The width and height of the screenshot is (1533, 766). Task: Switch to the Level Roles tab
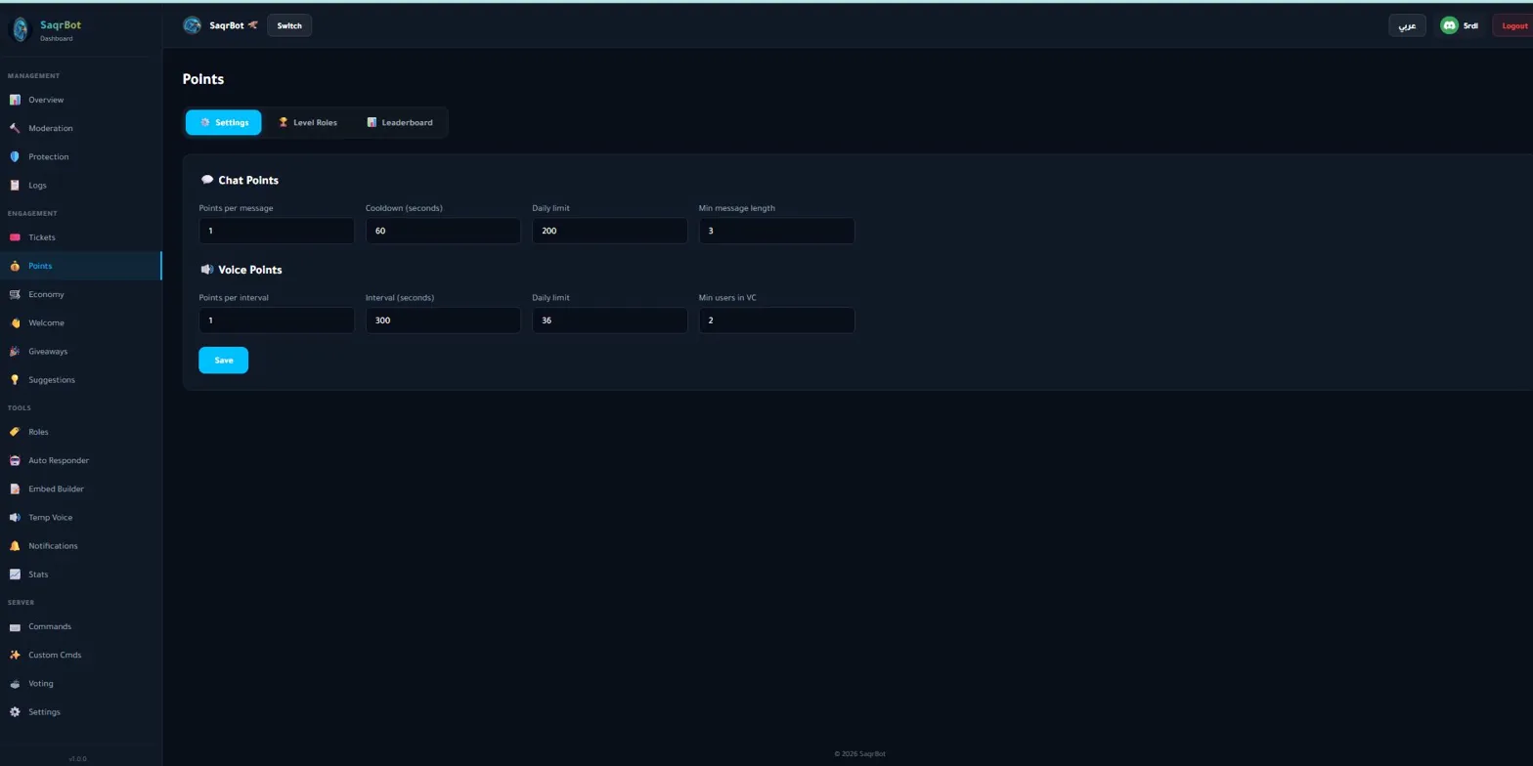pyautogui.click(x=308, y=122)
